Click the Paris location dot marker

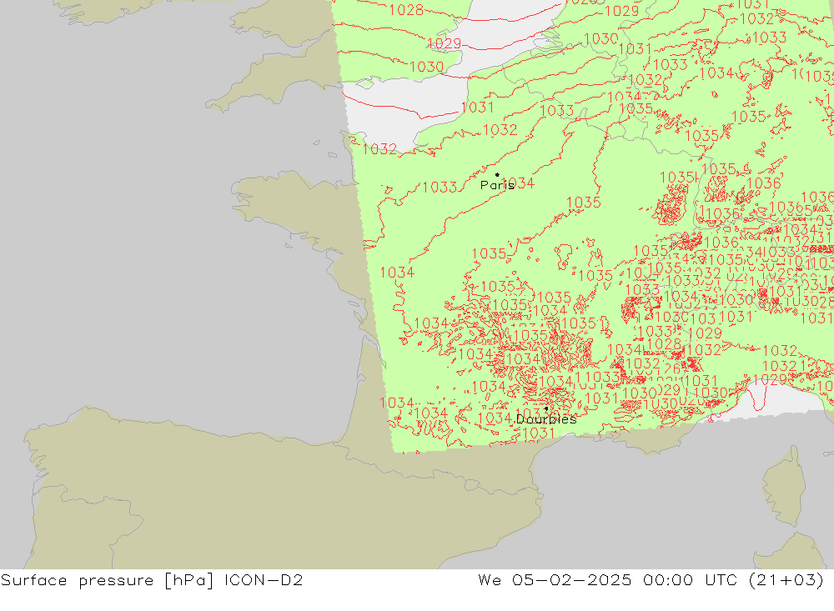pos(497,174)
